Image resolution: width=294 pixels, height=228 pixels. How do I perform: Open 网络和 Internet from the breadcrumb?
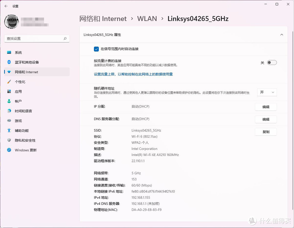coord(103,18)
